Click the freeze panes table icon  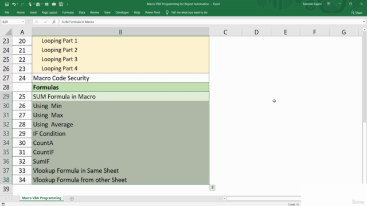61,4
